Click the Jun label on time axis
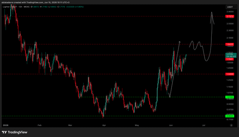This screenshot has width=239, height=137. click(x=171, y=125)
